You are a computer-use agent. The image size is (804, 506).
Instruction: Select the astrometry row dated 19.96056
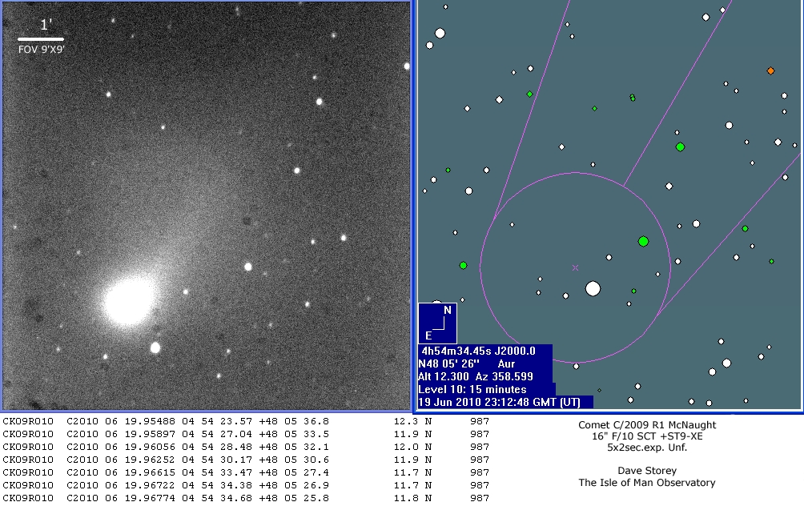pyautogui.click(x=246, y=447)
